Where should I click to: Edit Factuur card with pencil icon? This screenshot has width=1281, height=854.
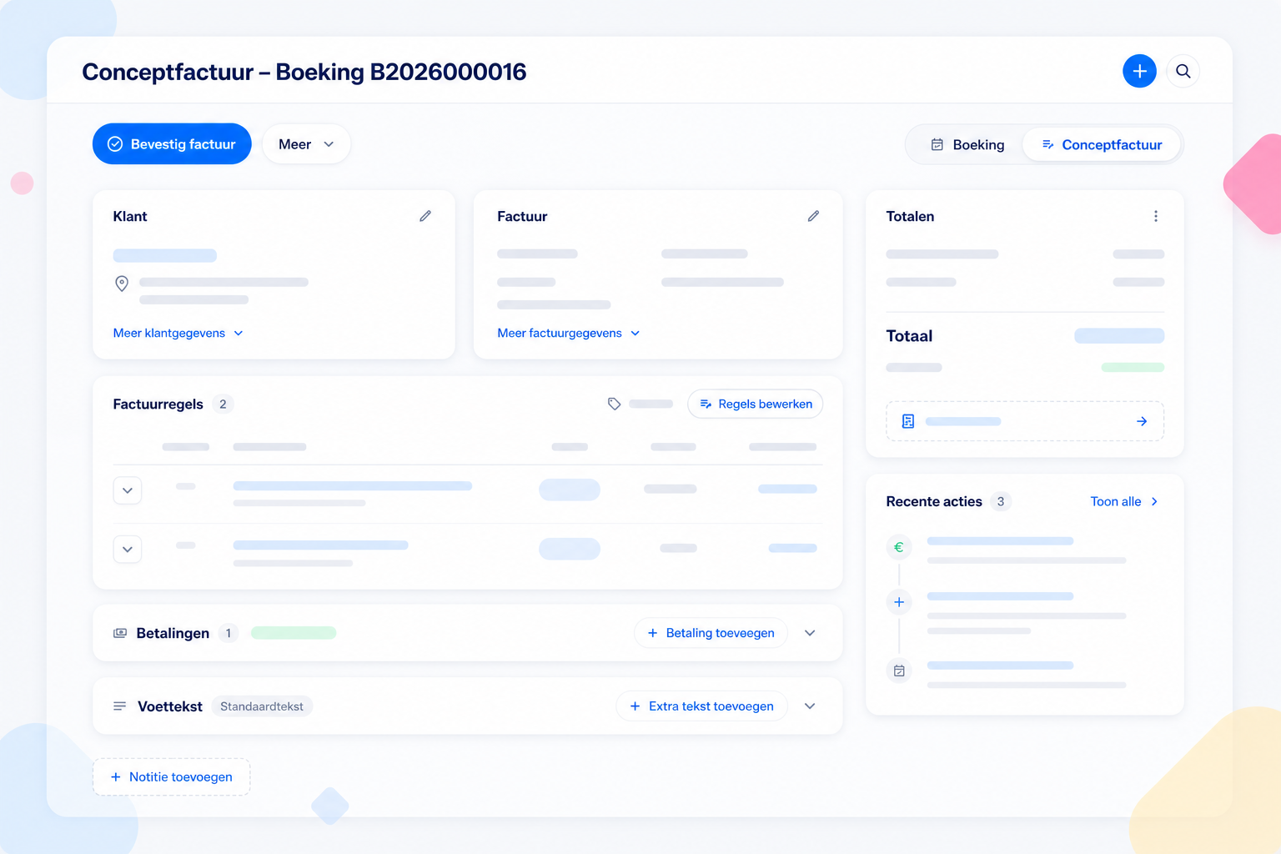click(x=813, y=216)
